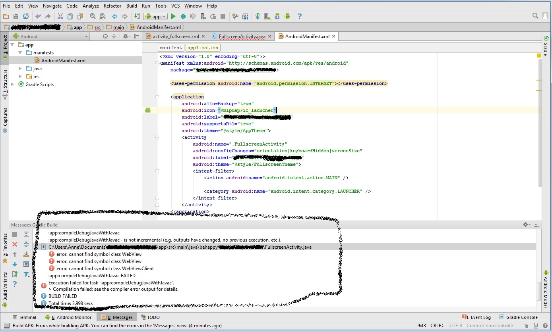This screenshot has height=332, width=552.
Task: Open the app run configuration dropdown
Action: [156, 16]
